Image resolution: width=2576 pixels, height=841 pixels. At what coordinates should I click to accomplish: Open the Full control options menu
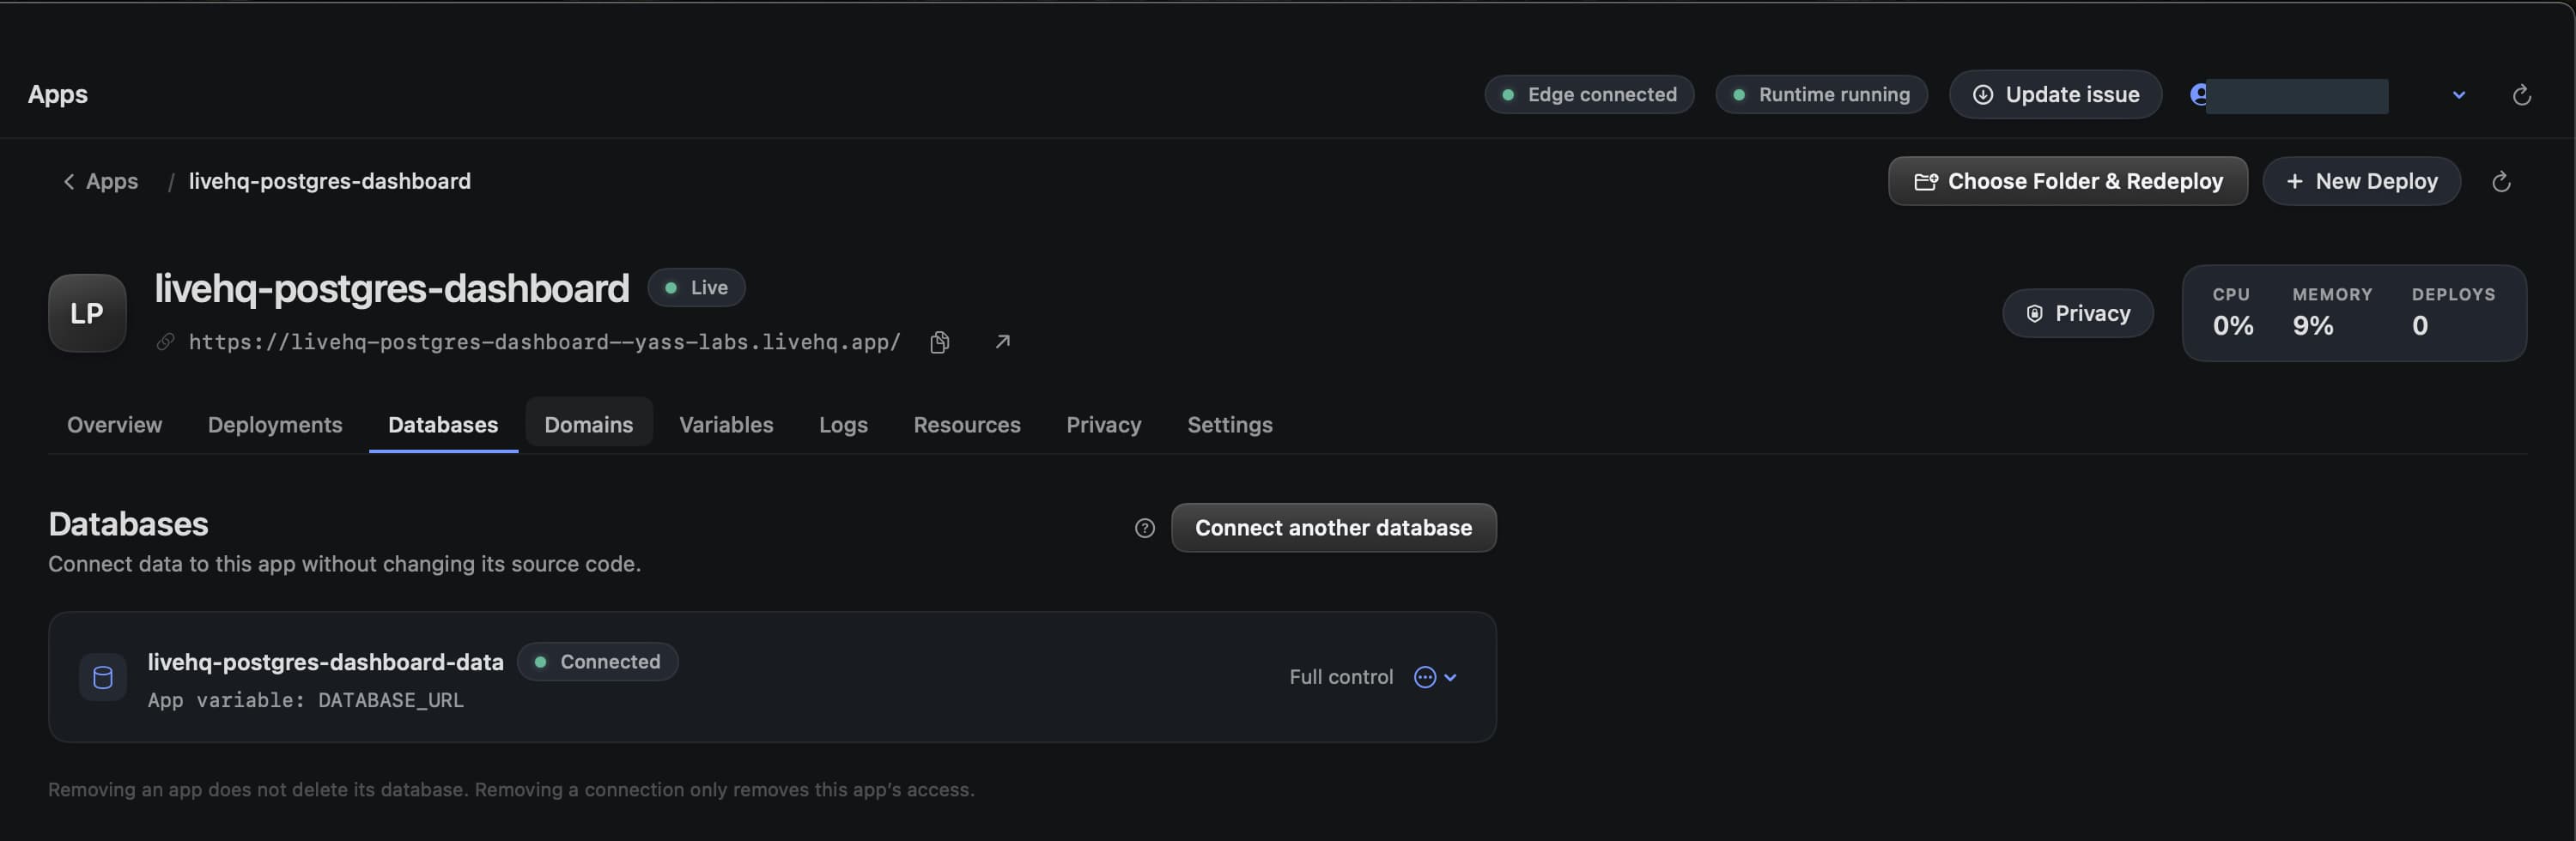coord(1435,677)
